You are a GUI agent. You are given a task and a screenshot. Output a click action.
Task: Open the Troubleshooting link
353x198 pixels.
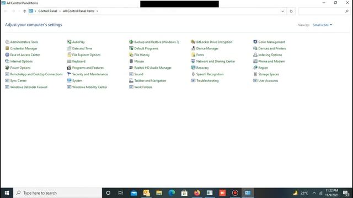207,81
